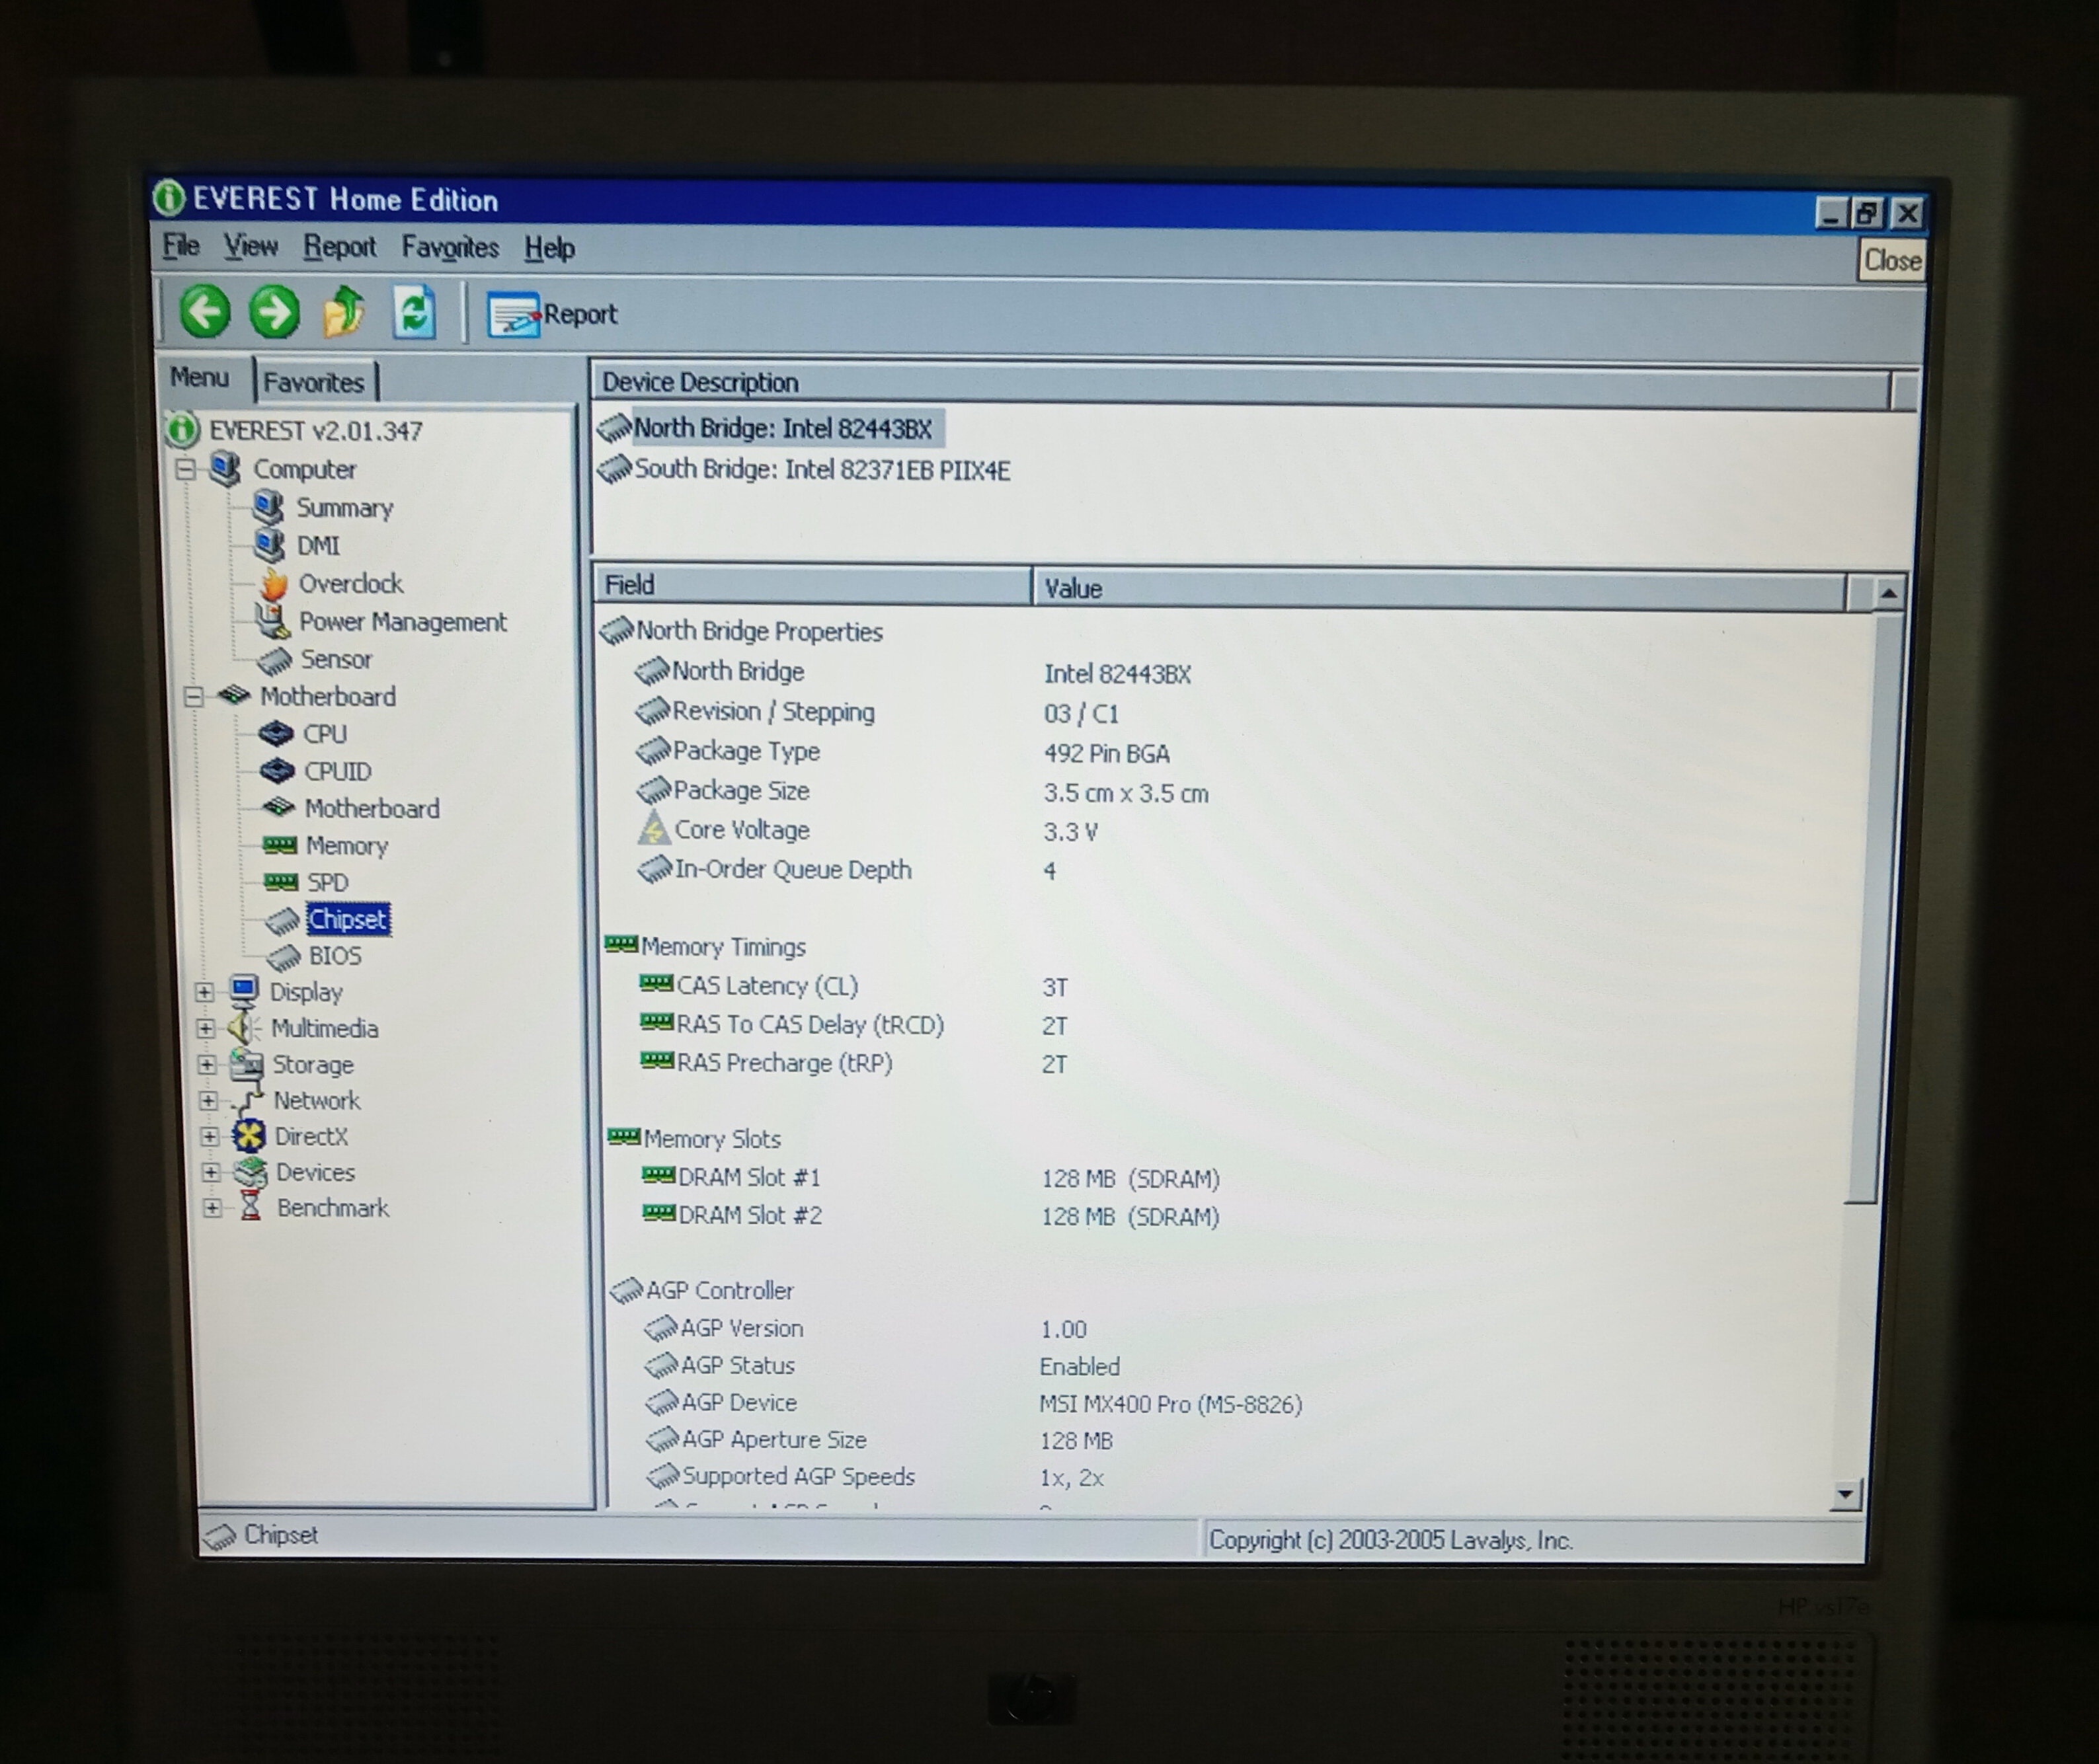Switch to the Favorites sidebar tab
2099x1764 pixels.
point(313,382)
